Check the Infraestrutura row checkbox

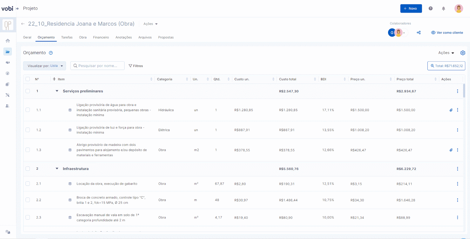28,169
